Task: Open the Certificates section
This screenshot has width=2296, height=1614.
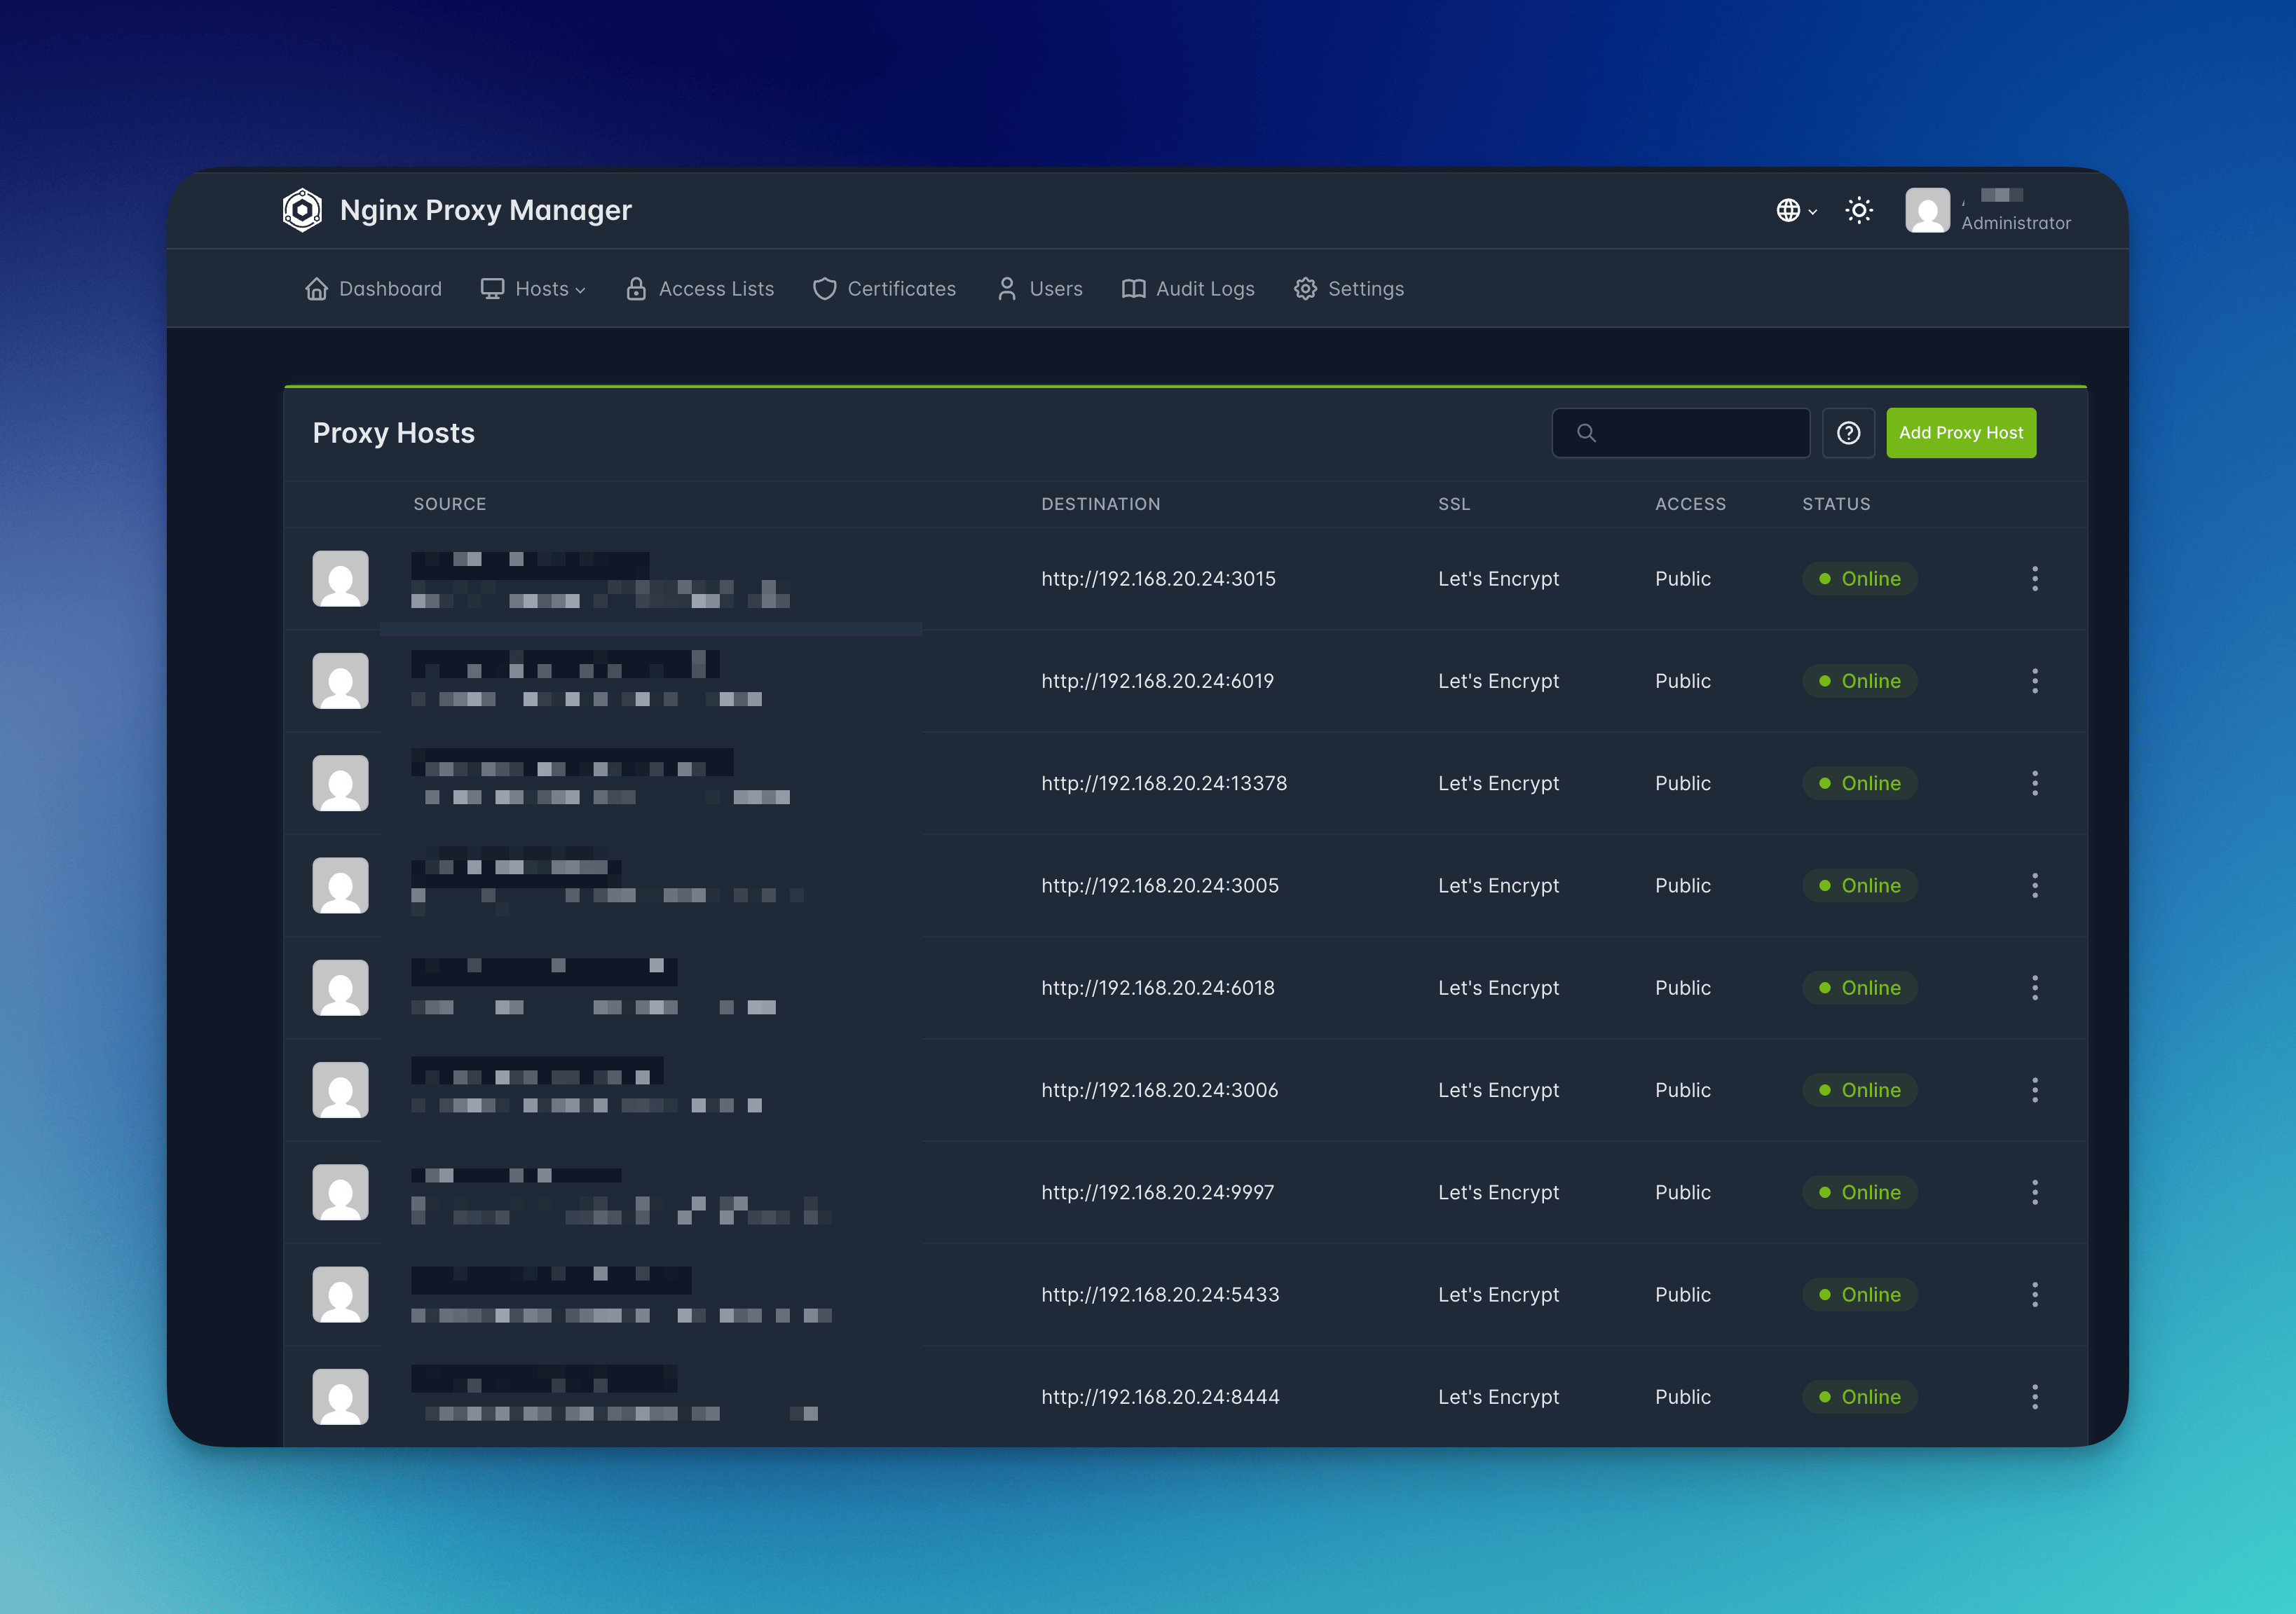Action: tap(884, 289)
